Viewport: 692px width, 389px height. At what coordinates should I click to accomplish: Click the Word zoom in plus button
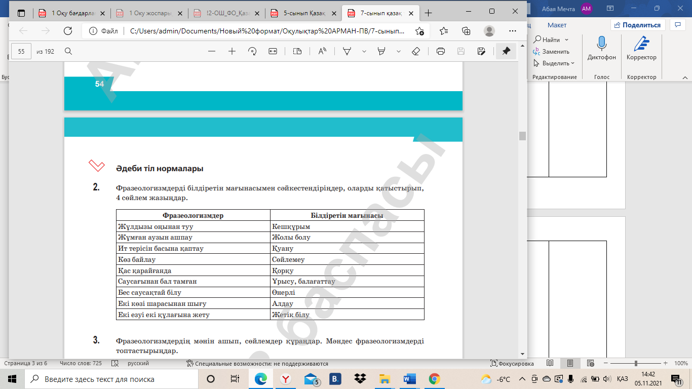coord(665,363)
